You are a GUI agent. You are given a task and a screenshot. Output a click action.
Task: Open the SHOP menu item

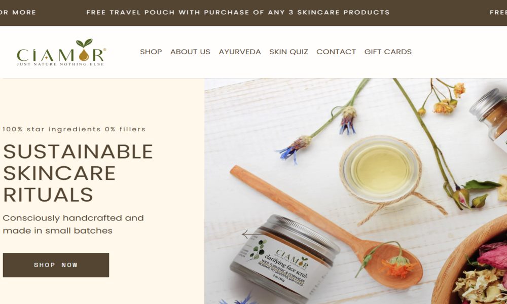[x=151, y=52]
